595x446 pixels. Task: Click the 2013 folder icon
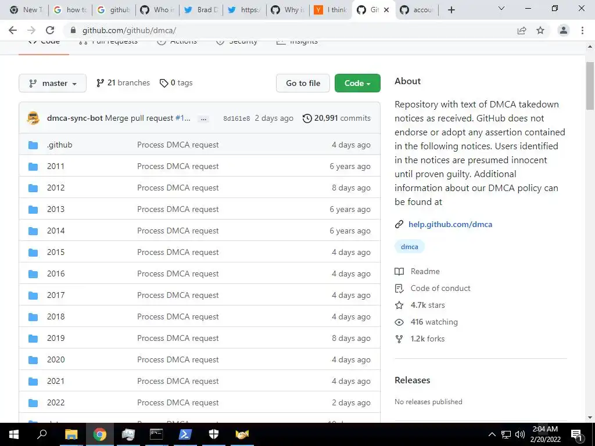pos(33,209)
